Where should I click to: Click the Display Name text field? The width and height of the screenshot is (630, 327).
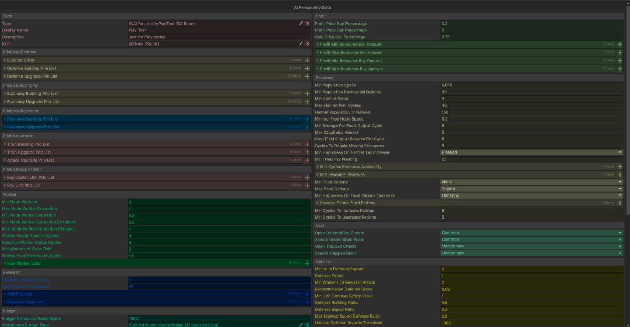click(219, 30)
